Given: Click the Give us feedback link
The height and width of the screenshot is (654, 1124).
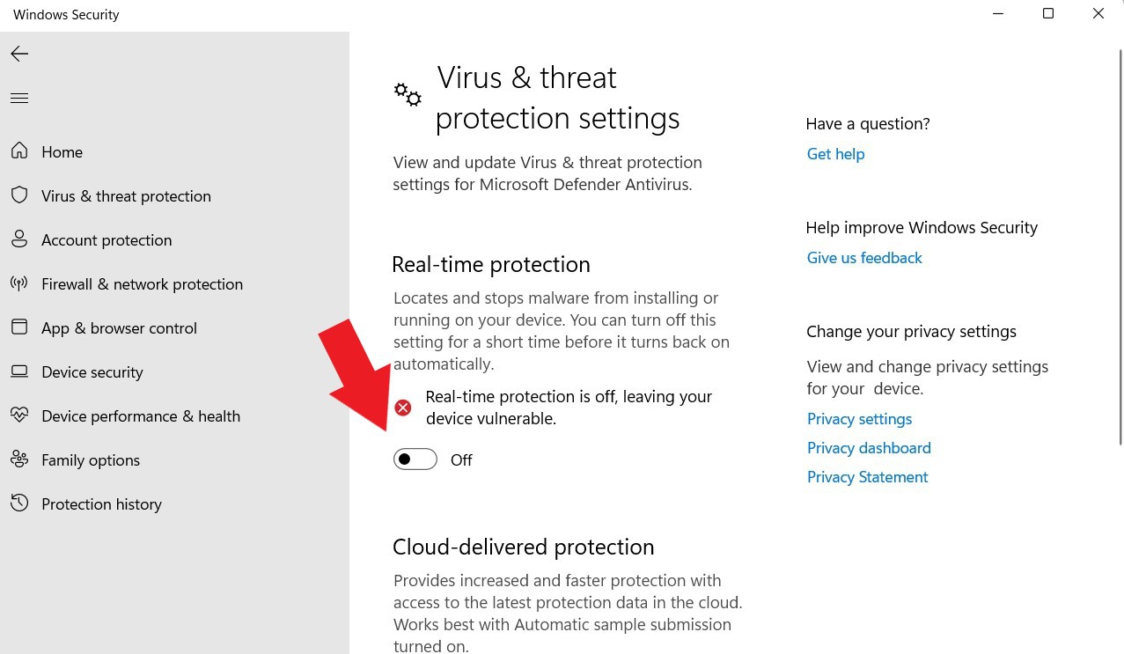Looking at the screenshot, I should pyautogui.click(x=864, y=258).
